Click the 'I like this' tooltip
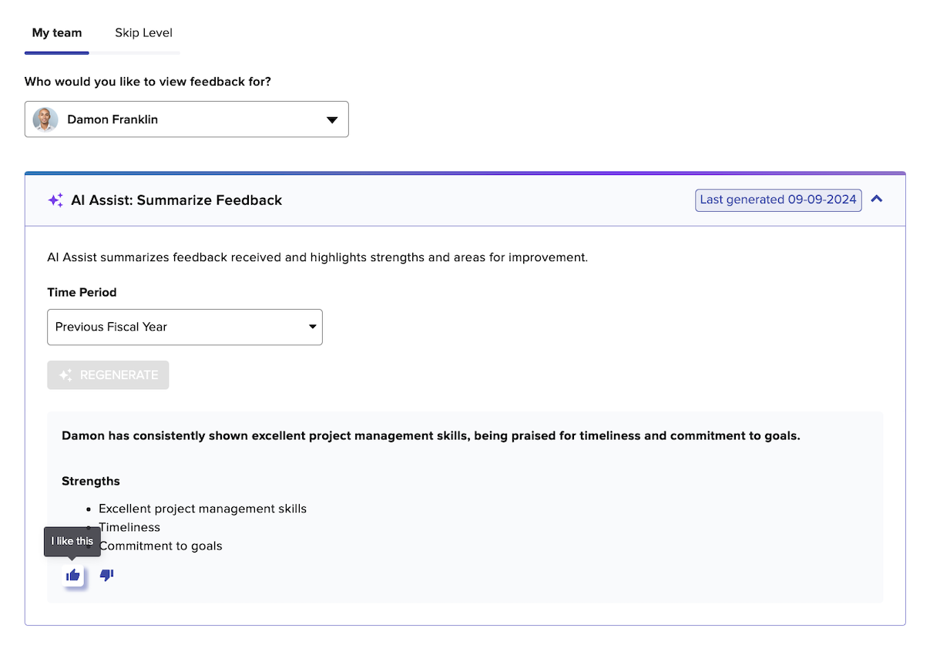The width and height of the screenshot is (940, 655). tap(72, 541)
